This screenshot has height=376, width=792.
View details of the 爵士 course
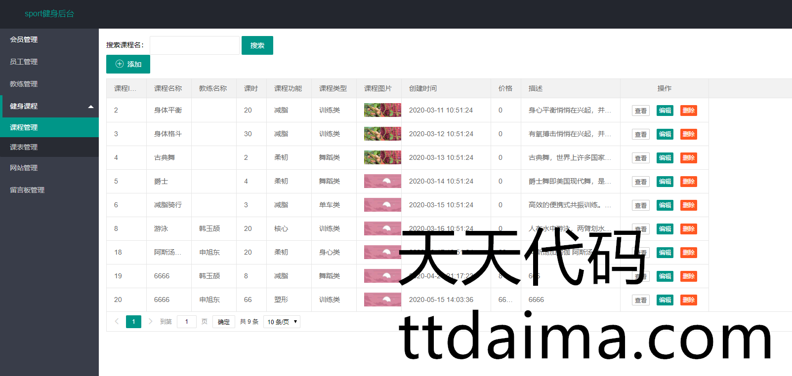640,182
